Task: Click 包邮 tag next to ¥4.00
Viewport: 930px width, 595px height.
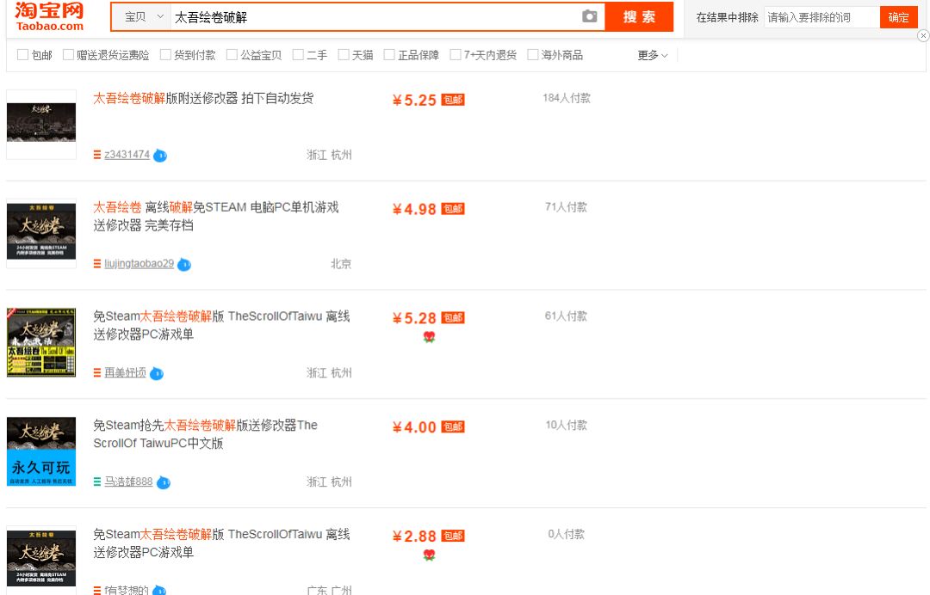Action: (x=453, y=426)
